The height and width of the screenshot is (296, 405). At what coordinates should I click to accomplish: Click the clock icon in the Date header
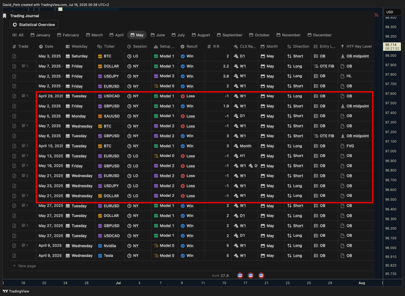(41, 46)
